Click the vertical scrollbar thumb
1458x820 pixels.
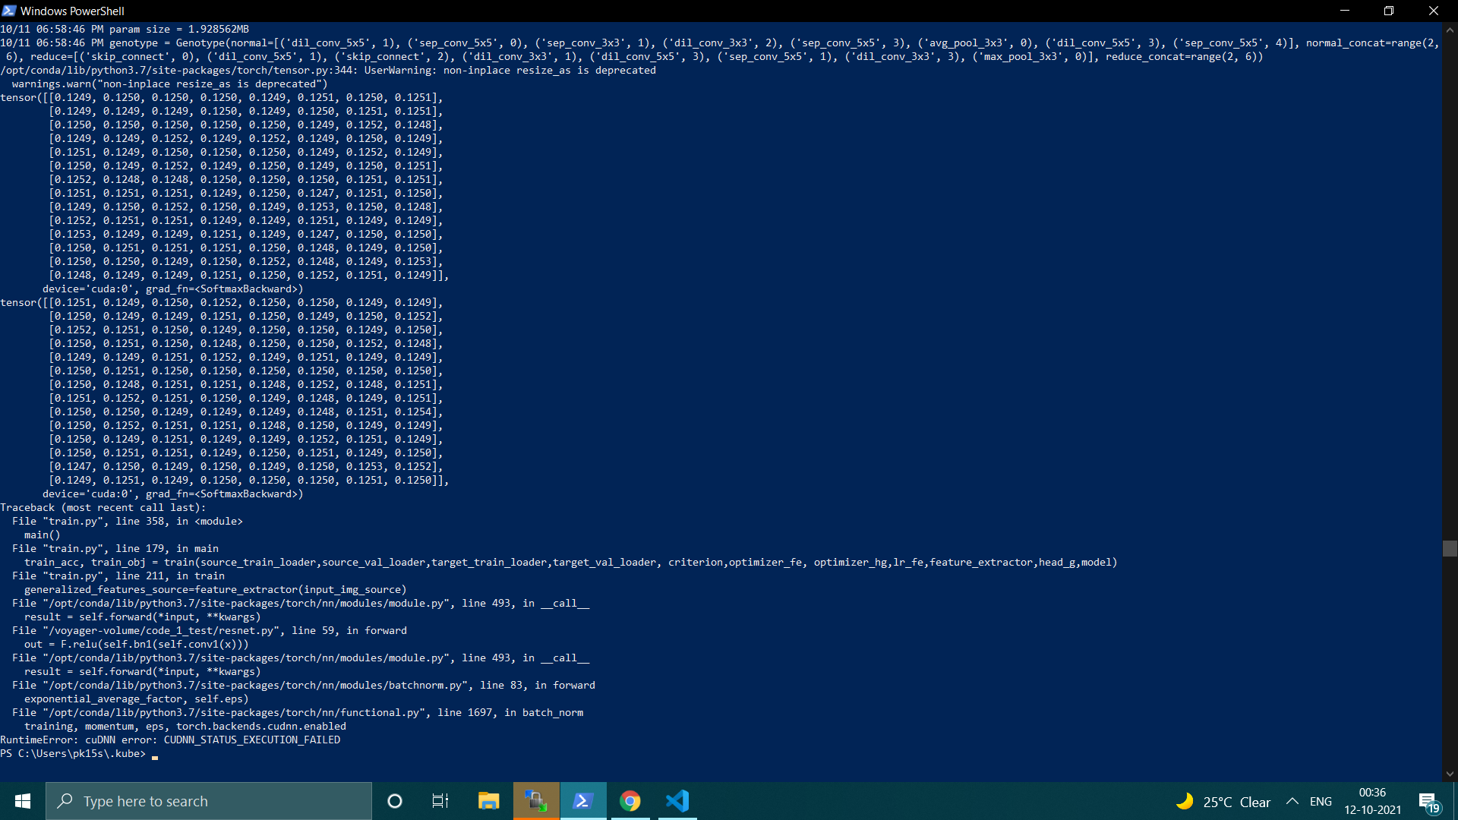pos(1450,548)
